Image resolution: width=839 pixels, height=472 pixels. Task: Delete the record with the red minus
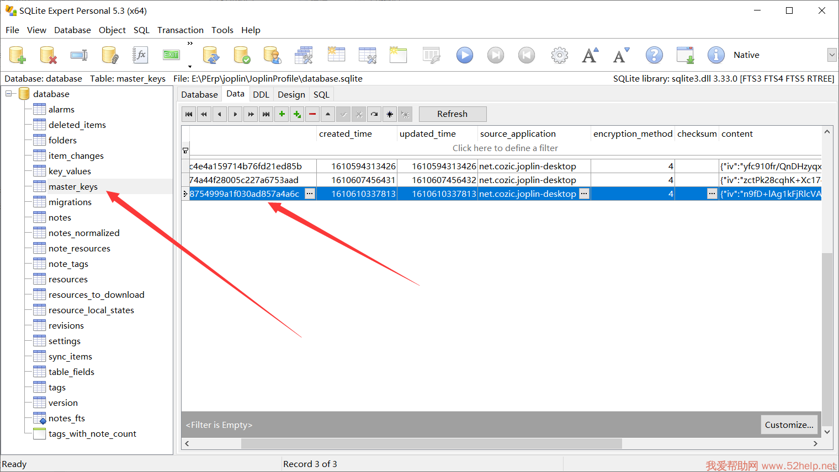pyautogui.click(x=312, y=114)
